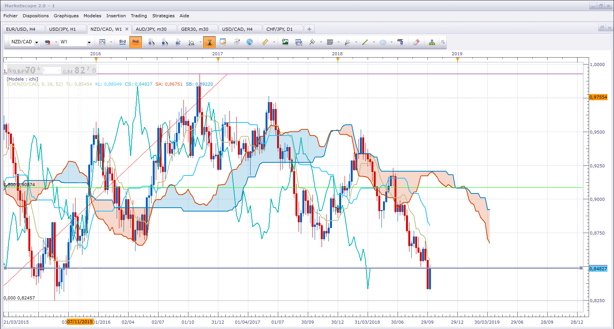This screenshot has width=614, height=329.
Task: Close the NZD/CAD, W1 tab
Action: 127,29
